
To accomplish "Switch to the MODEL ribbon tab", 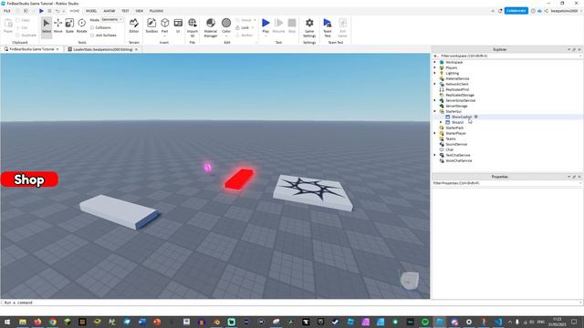I will [x=91, y=11].
